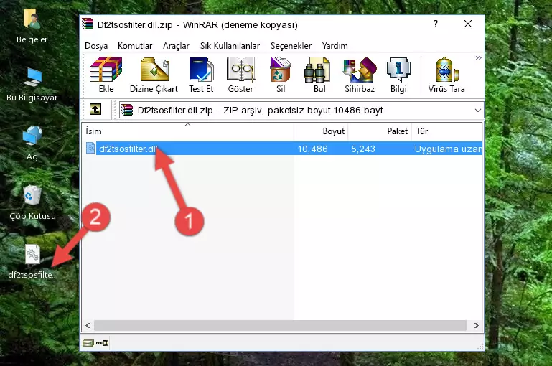Launch the Sihirbaz wizard
The image size is (552, 366).
point(360,75)
